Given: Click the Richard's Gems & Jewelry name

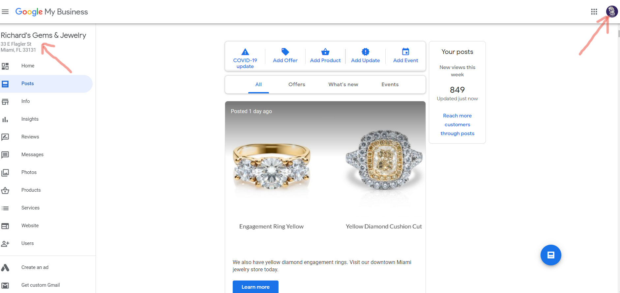Looking at the screenshot, I should click(x=44, y=35).
